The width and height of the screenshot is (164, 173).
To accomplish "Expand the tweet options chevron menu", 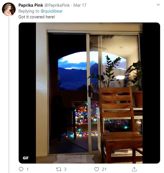I will coord(158,5).
